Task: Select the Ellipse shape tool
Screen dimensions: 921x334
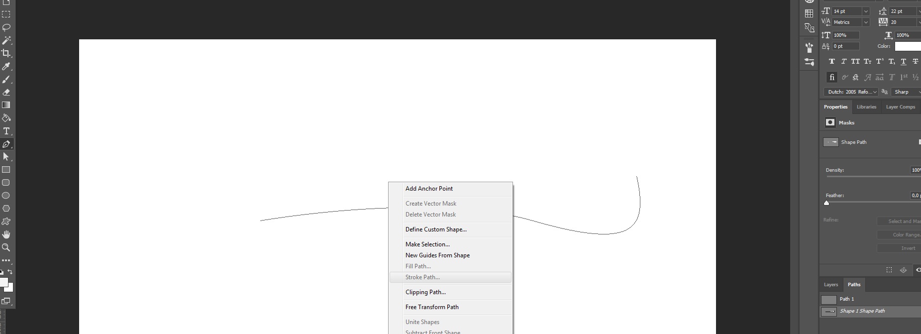Action: click(6, 196)
